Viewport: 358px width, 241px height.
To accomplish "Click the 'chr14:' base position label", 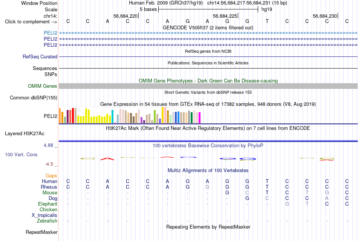I will (50, 16).
